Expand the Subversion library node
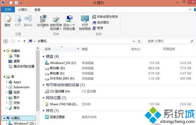Screen dimensions: 196x125 pos(7,87)
